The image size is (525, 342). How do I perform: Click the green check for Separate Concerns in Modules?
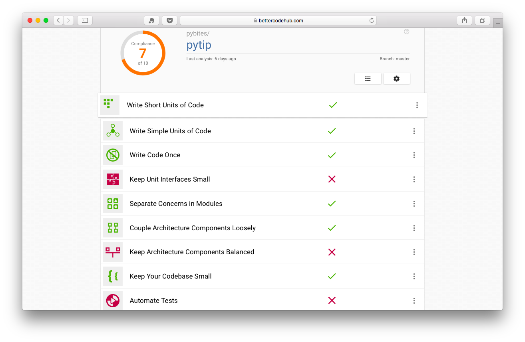tap(332, 204)
